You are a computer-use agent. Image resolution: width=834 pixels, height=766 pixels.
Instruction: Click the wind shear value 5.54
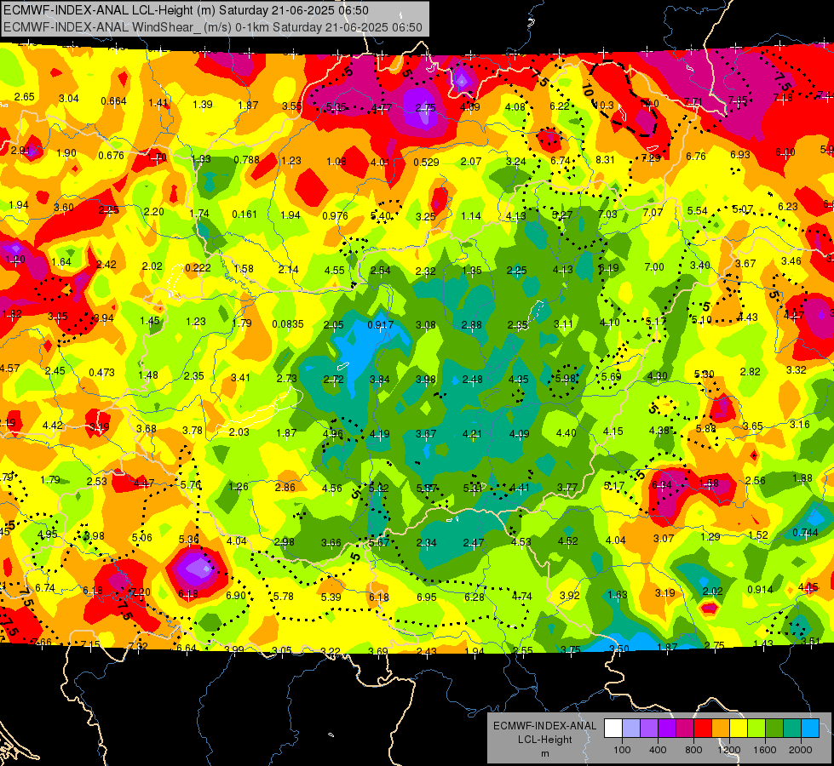tap(698, 211)
